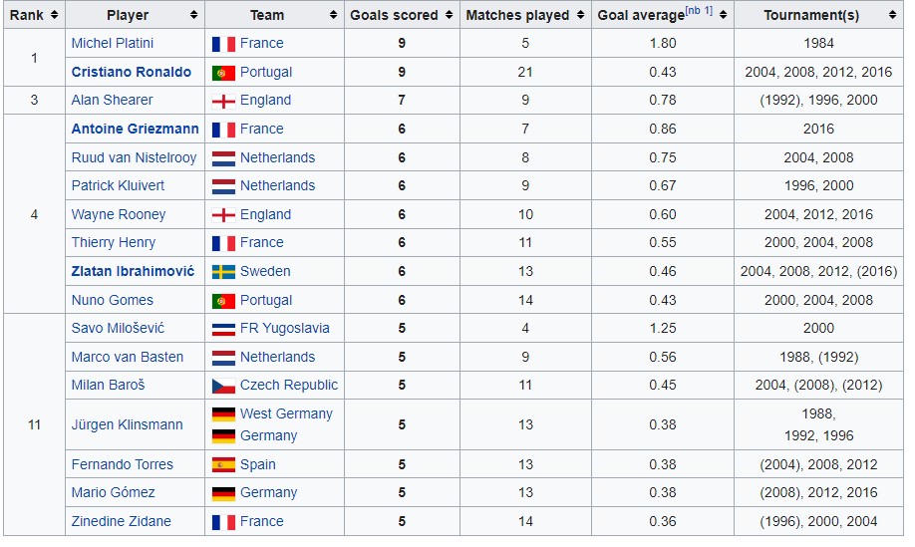Open the nb 1 footnote reference
This screenshot has height=547, width=915.
[x=699, y=11]
